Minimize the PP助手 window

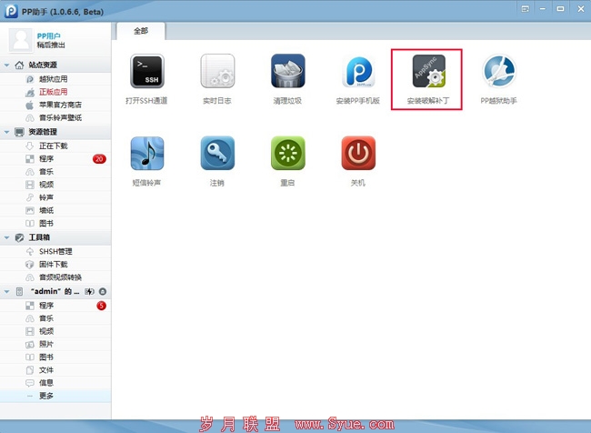[543, 9]
